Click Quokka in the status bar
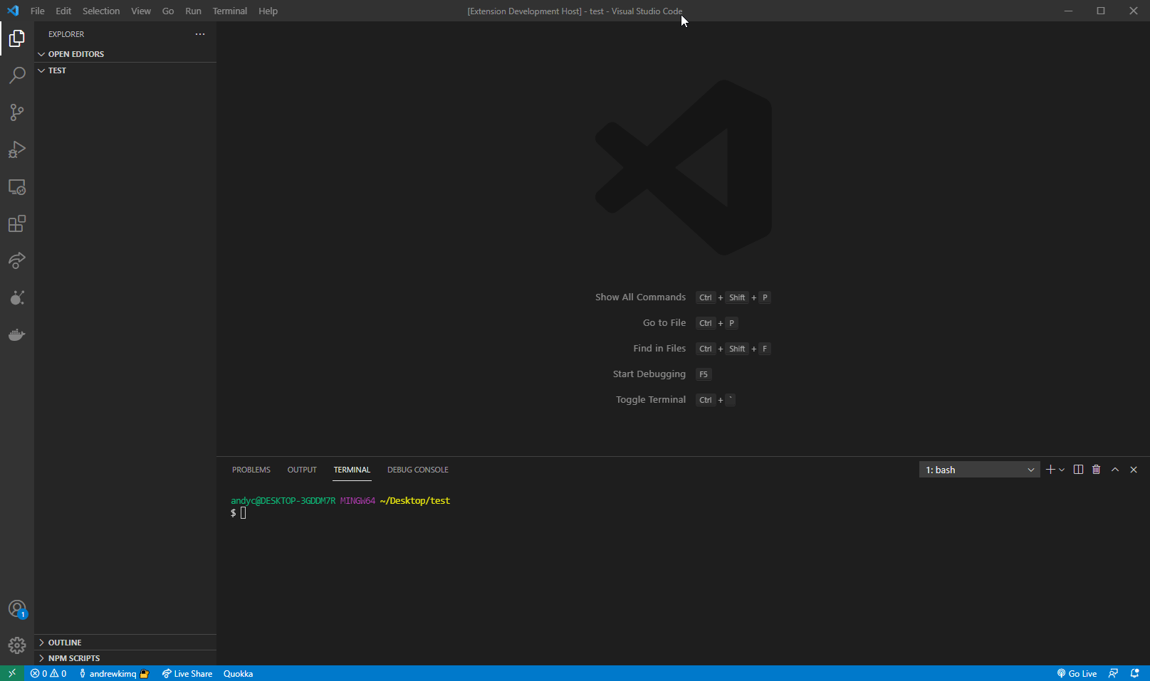Image resolution: width=1150 pixels, height=681 pixels. 238,673
